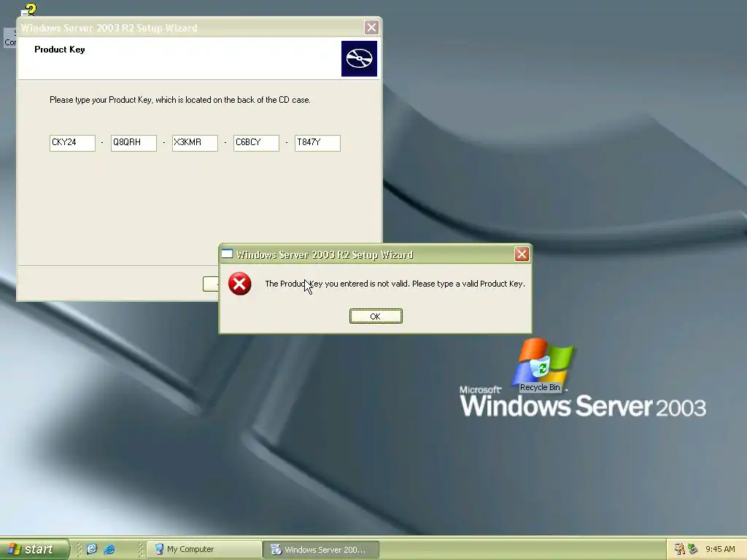Click the network connection tray icon
747x560 pixels.
pyautogui.click(x=693, y=549)
